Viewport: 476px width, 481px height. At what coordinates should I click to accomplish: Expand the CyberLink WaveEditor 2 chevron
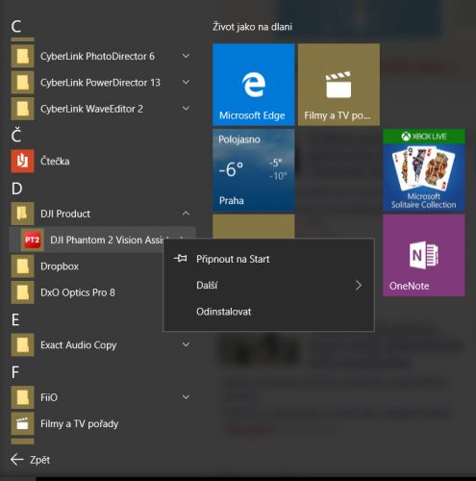(186, 109)
